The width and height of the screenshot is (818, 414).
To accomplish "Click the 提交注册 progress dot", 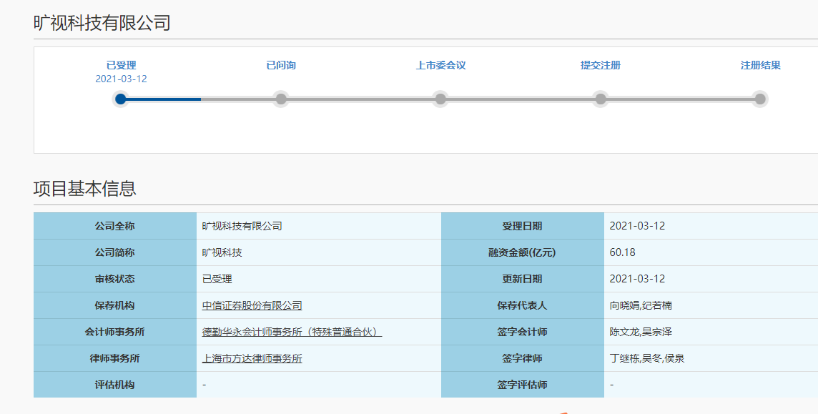I will (601, 99).
